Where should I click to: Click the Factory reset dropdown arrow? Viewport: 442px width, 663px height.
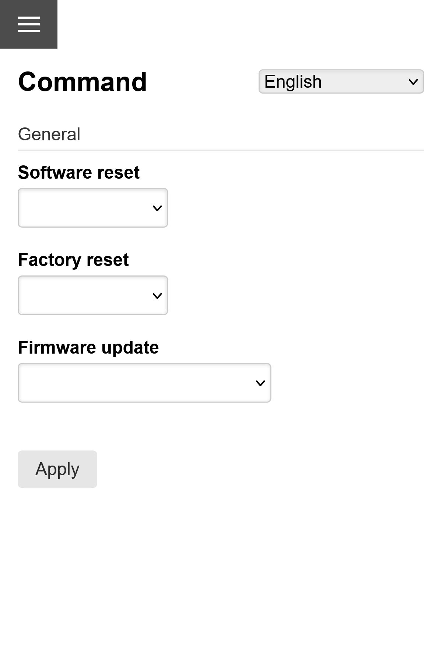157,296
